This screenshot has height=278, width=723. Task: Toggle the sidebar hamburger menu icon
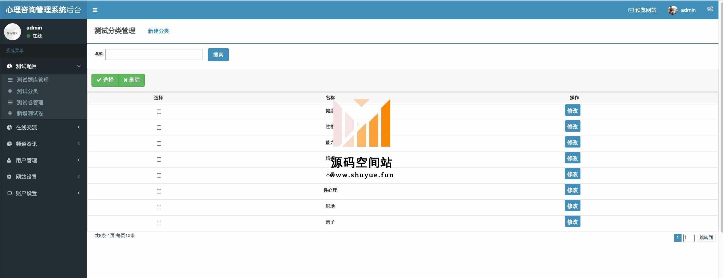tap(95, 10)
